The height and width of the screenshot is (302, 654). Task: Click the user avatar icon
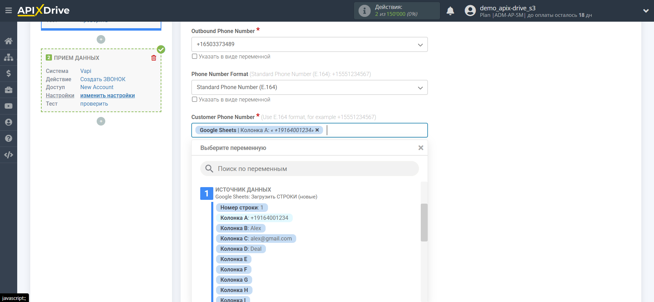(470, 11)
